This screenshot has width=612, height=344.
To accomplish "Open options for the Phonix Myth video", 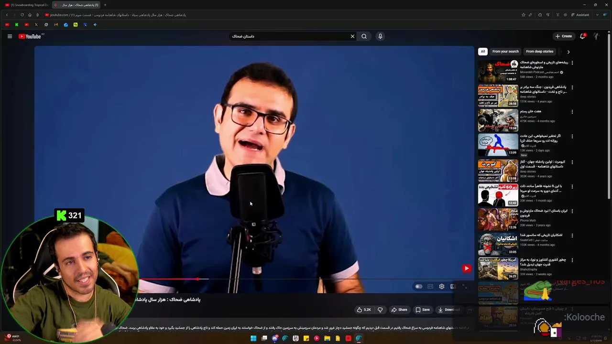I will (x=572, y=211).
